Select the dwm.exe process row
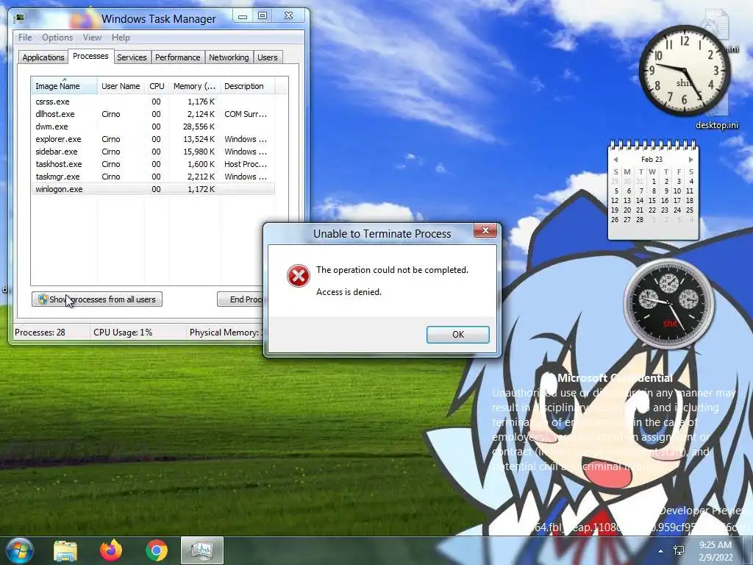The image size is (753, 565). 153,127
